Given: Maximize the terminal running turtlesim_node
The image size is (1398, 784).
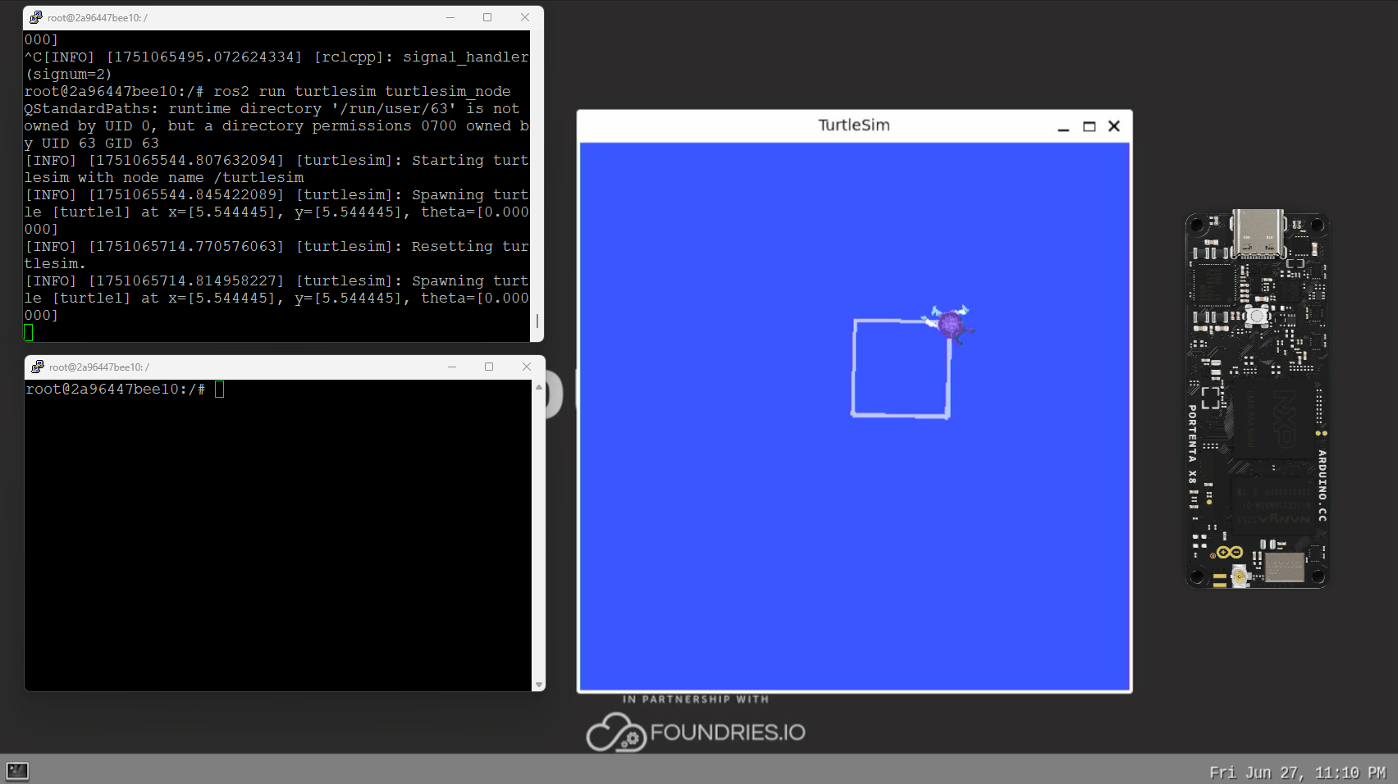Looking at the screenshot, I should (x=487, y=17).
